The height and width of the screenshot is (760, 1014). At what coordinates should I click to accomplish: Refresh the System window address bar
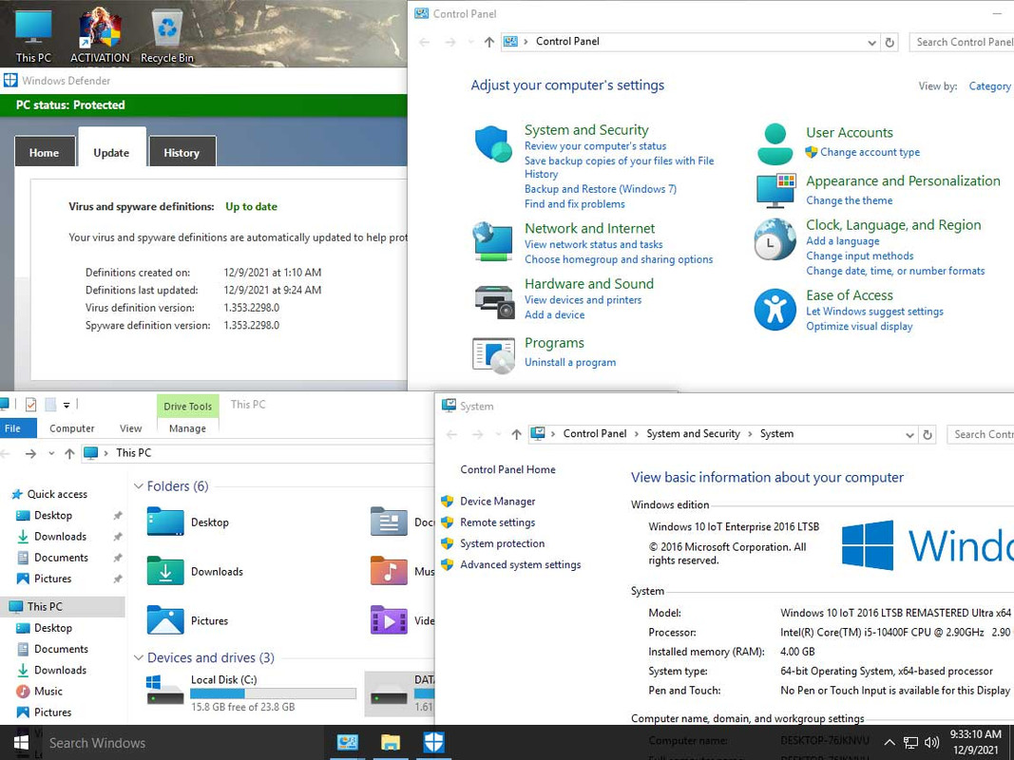coord(928,434)
